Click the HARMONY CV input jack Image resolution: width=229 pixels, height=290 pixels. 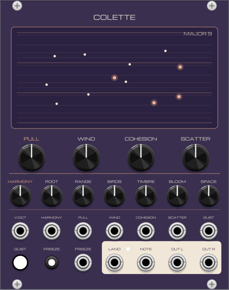(52, 231)
